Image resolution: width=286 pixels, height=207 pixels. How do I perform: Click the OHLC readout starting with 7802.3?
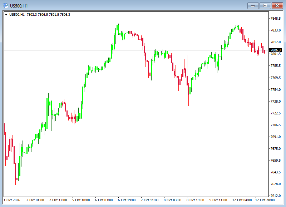tap(48, 15)
